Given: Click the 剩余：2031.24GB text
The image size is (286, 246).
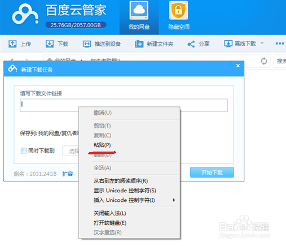Looking at the screenshot, I should 35,174.
